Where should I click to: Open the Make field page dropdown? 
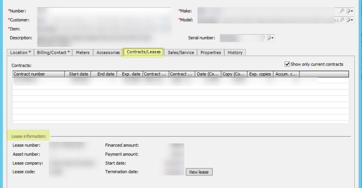[x=350, y=11]
